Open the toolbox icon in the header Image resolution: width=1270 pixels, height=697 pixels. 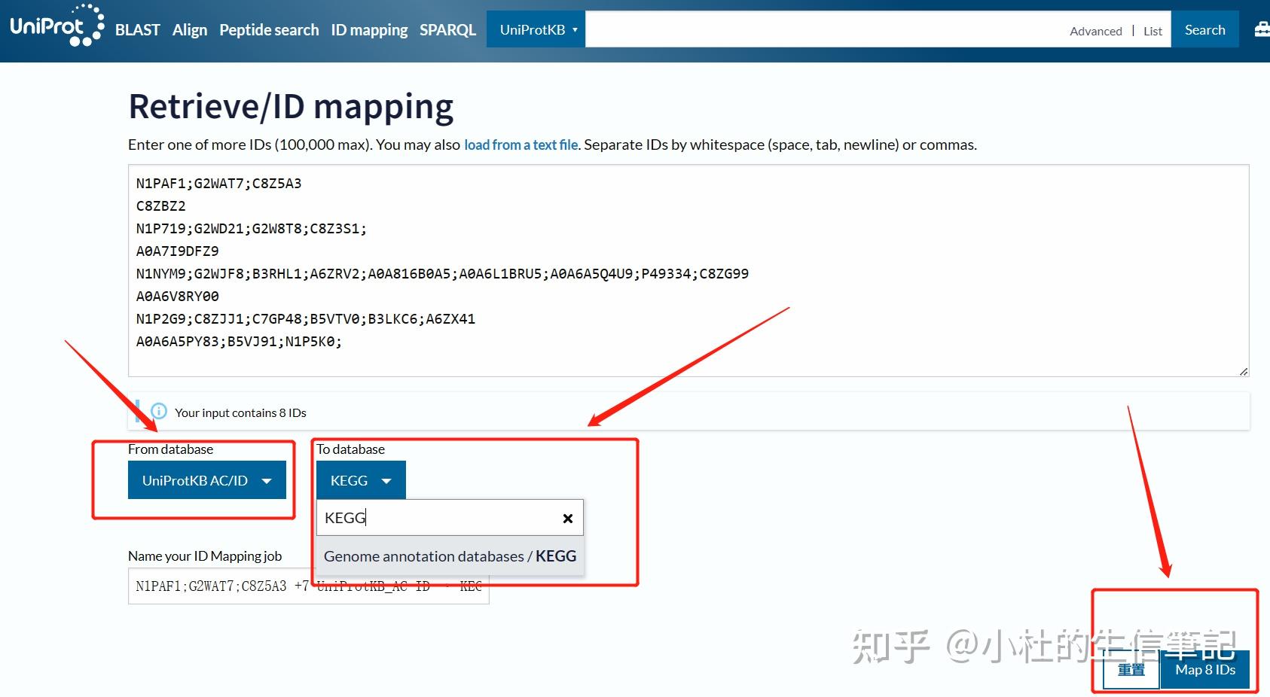tap(1261, 29)
